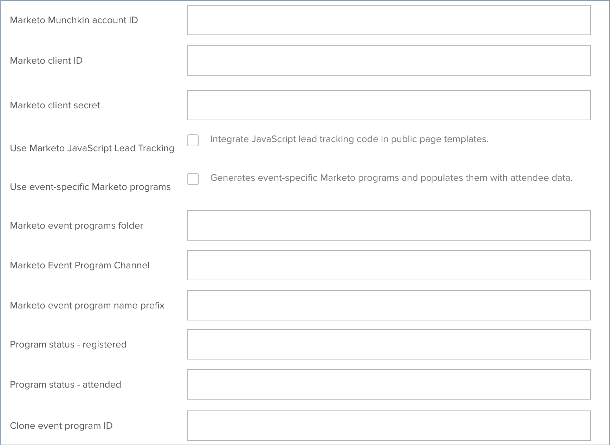
Task: Focus the Marketo event program name prefix field
Action: 389,305
